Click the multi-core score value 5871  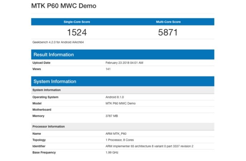point(168,32)
